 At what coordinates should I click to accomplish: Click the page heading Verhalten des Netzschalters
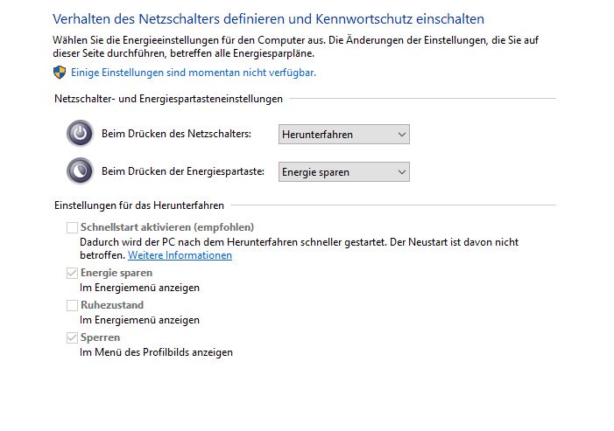(268, 18)
